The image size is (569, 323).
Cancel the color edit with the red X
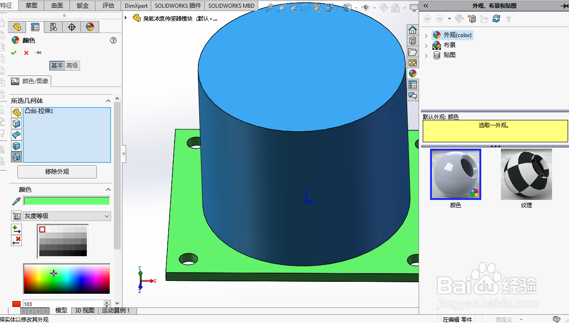[26, 53]
